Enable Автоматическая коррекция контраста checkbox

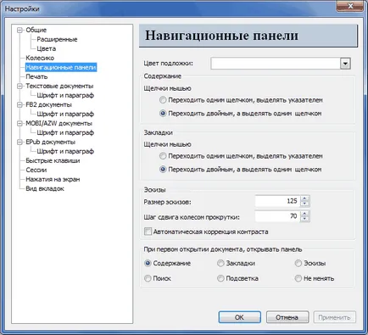(x=148, y=232)
